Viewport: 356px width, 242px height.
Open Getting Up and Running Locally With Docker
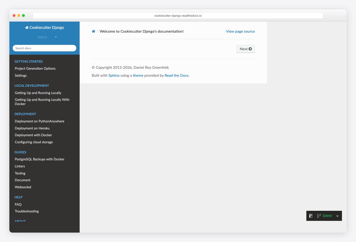42,102
